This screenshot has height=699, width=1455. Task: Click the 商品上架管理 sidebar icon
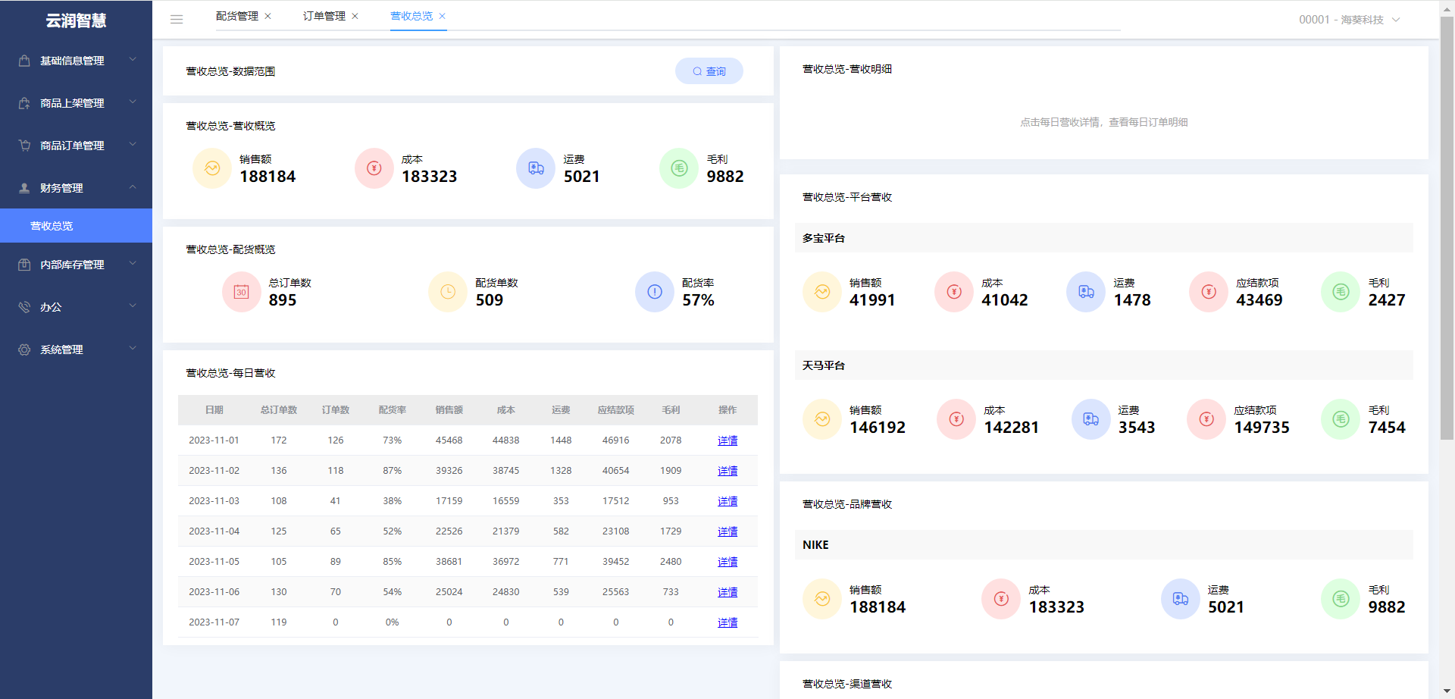pos(24,103)
